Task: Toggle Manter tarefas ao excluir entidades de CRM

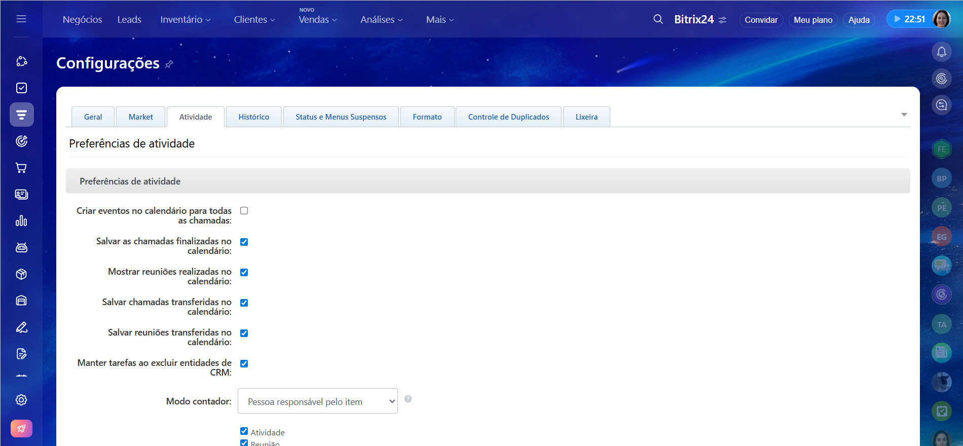Action: pyautogui.click(x=244, y=363)
